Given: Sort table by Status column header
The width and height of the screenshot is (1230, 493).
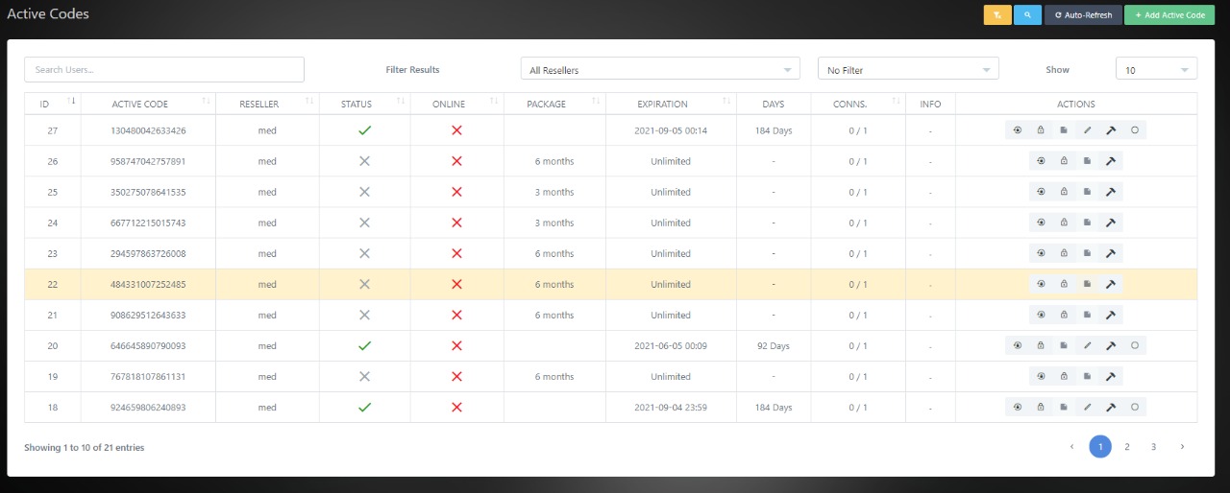Looking at the screenshot, I should (364, 104).
